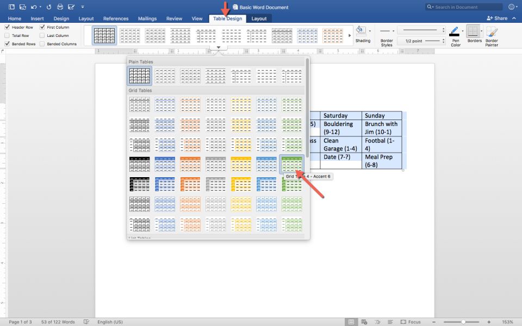Click the proofing check icon in status bar
This screenshot has width=522, height=326.
coord(86,322)
